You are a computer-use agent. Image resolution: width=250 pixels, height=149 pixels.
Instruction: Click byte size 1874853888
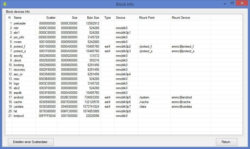pos(91,111)
